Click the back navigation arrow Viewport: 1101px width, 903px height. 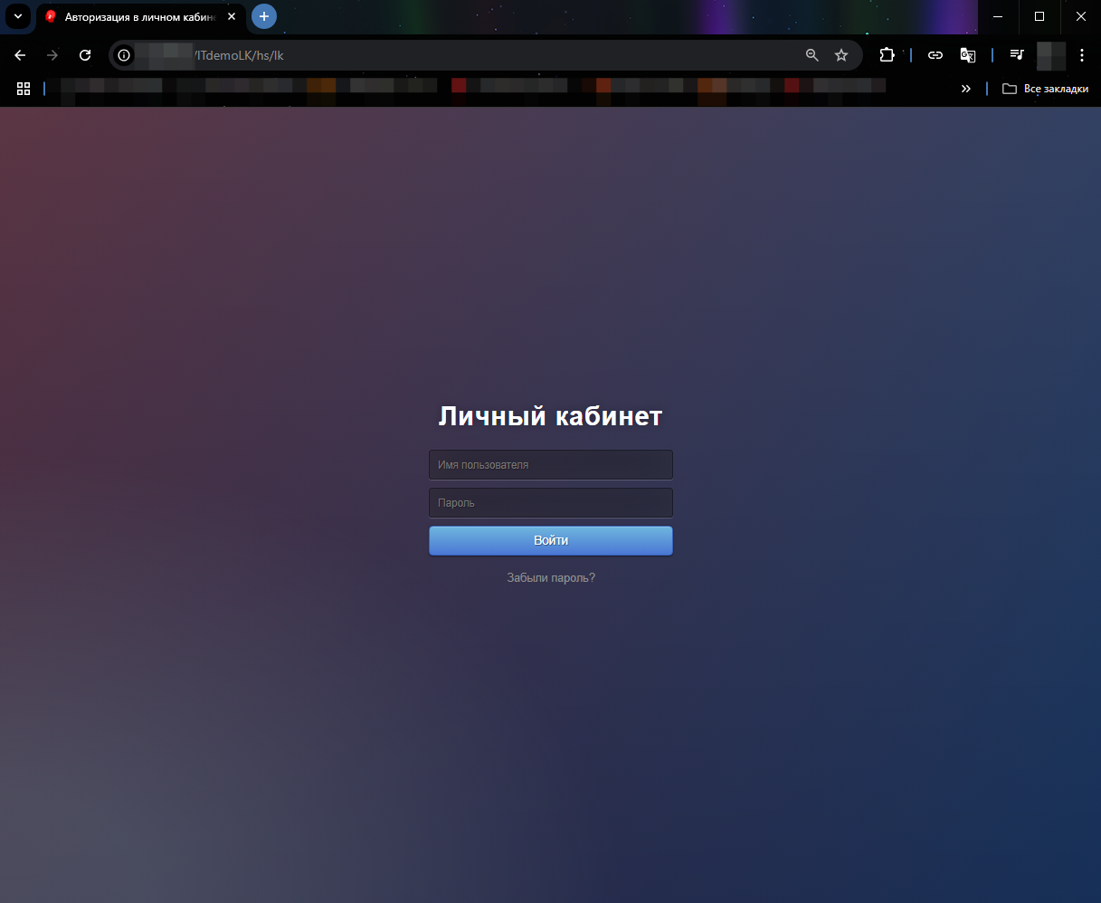[20, 55]
